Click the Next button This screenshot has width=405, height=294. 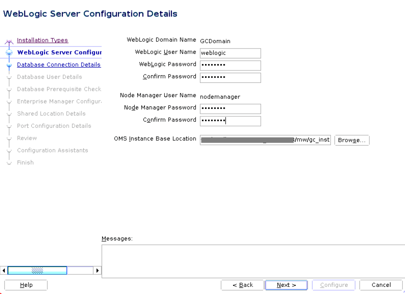(x=286, y=285)
